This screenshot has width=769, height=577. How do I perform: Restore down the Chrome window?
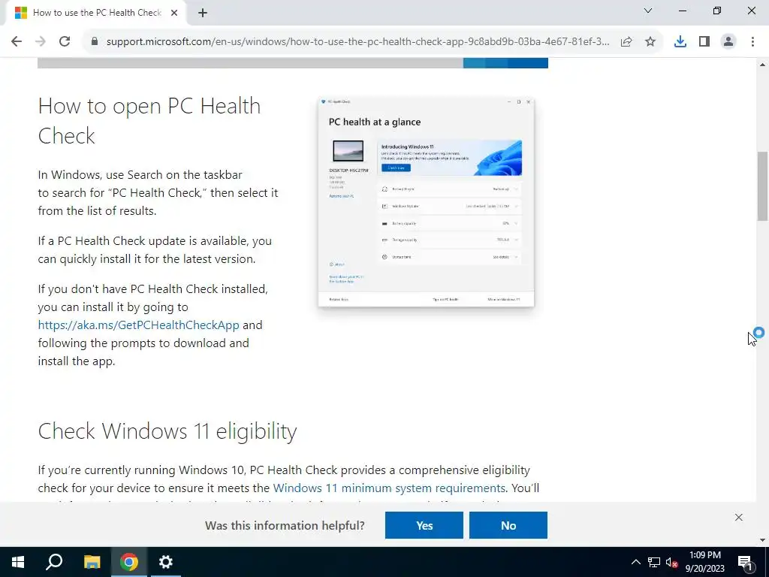pyautogui.click(x=717, y=11)
